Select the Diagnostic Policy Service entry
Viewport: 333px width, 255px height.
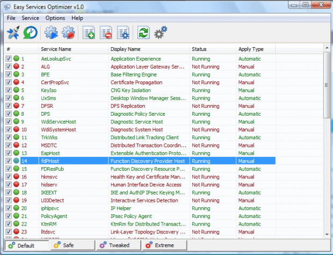[137, 114]
